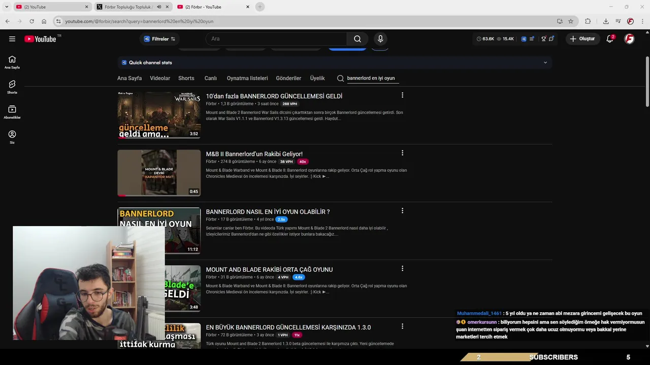The image size is (650, 365).
Task: Open 'M&B II Bannerlord'un Rakibi Geliyor!' title
Action: (254, 154)
